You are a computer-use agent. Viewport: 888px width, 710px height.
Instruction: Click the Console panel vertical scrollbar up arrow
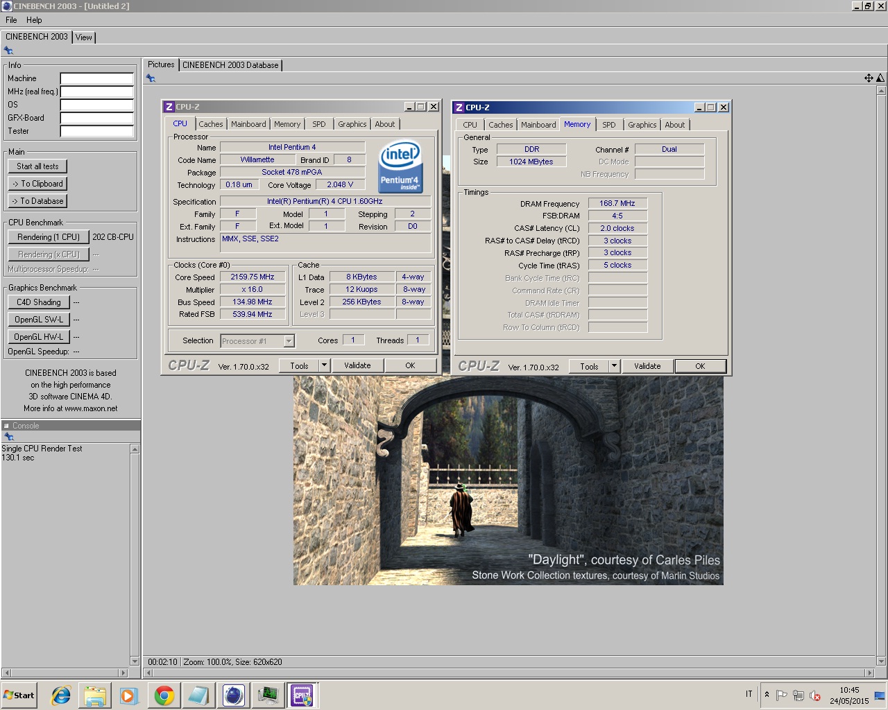pyautogui.click(x=135, y=449)
